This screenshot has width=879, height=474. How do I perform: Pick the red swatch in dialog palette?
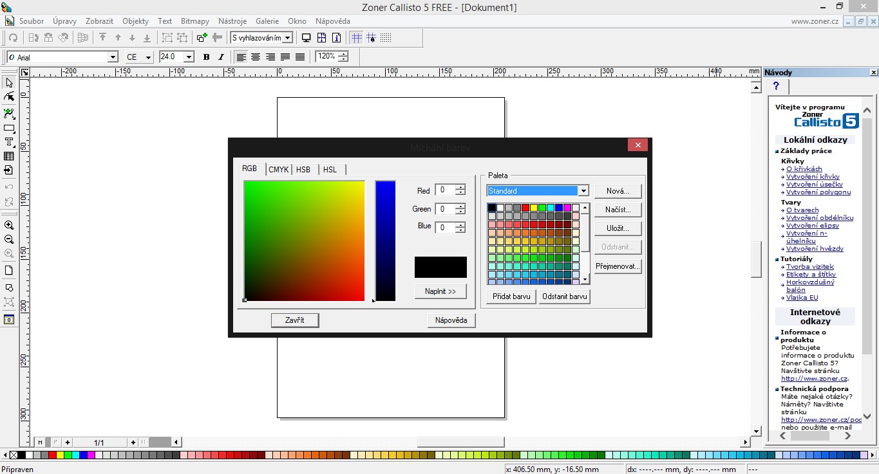(525, 208)
